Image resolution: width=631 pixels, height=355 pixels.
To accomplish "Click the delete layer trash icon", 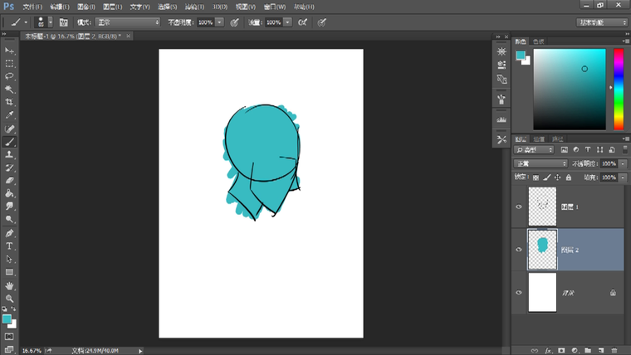I will pos(614,350).
